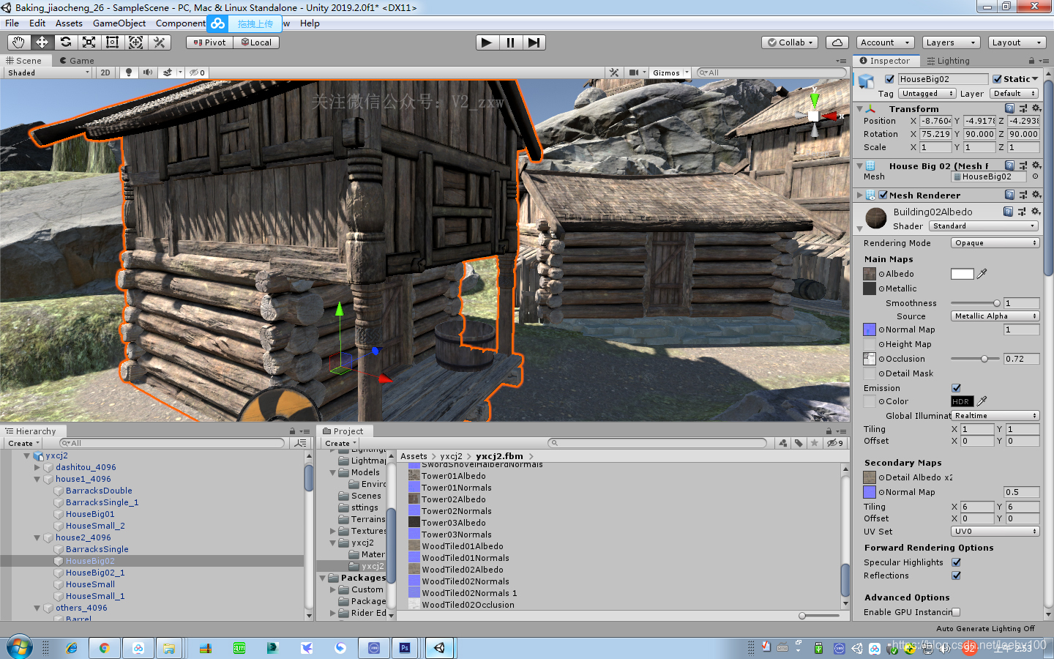Image resolution: width=1054 pixels, height=659 pixels.
Task: Select the Rotate tool
Action: 65,42
